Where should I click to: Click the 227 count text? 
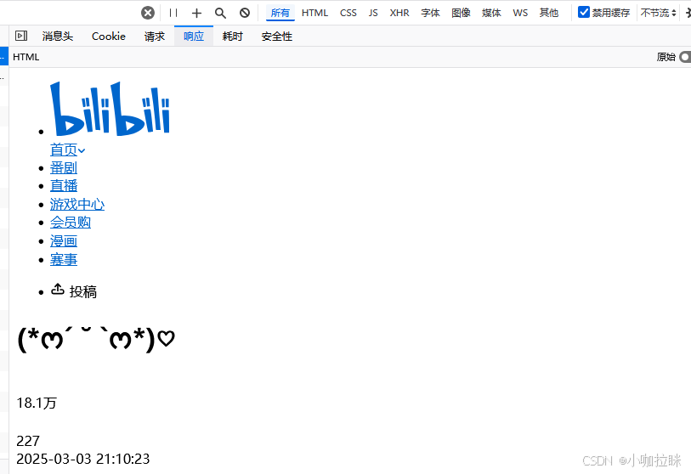click(28, 441)
